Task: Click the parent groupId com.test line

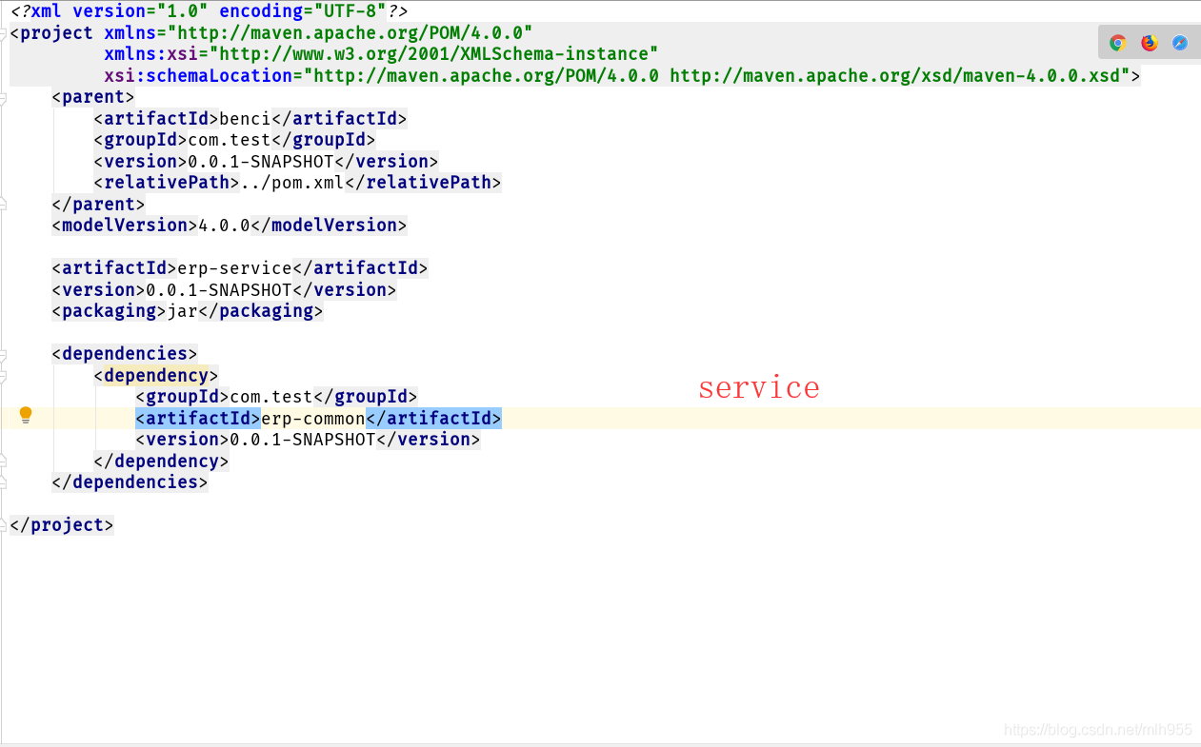Action: (234, 140)
